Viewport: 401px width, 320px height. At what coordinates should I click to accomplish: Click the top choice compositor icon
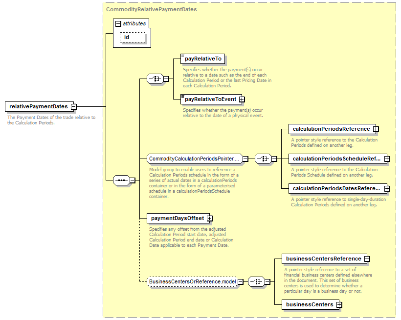point(156,79)
